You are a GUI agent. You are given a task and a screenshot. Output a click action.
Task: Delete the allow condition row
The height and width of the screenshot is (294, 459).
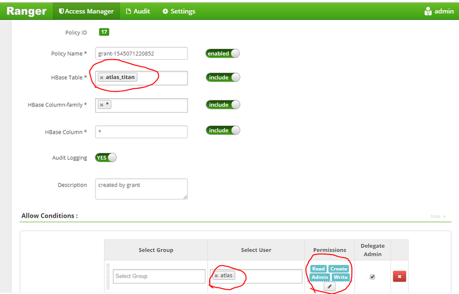(399, 277)
